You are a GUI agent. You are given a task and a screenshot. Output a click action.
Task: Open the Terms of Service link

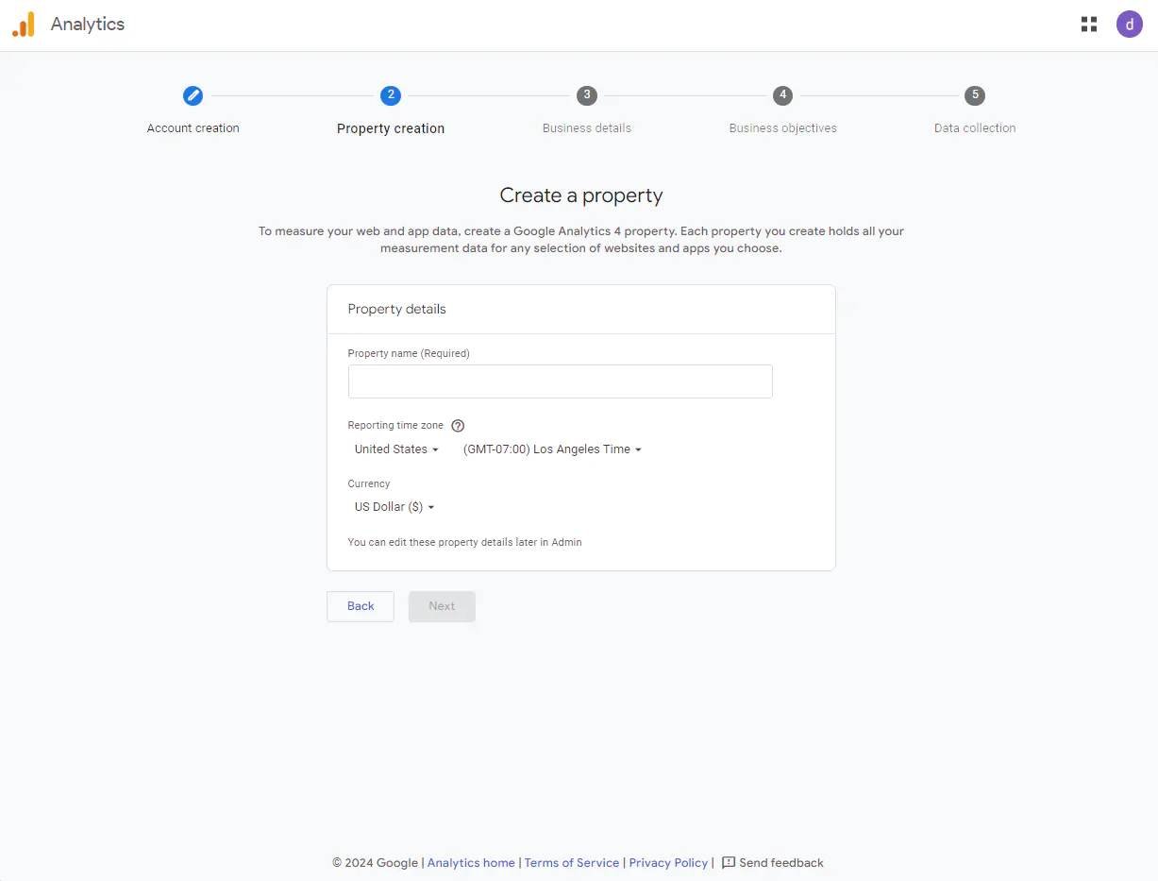click(x=572, y=863)
